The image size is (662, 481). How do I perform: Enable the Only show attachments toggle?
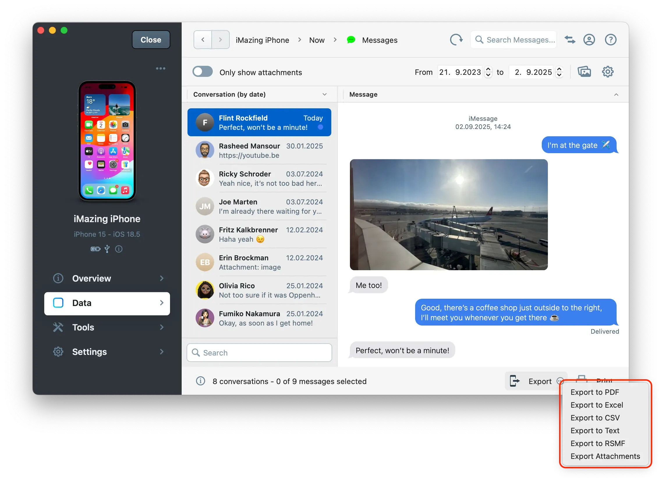point(203,72)
